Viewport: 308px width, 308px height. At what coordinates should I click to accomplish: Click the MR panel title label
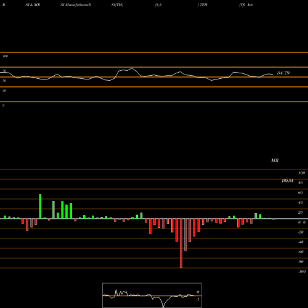pyautogui.click(x=275, y=160)
